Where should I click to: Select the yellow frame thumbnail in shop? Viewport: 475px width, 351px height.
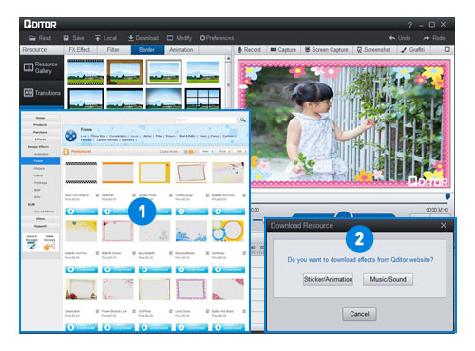coord(154,173)
